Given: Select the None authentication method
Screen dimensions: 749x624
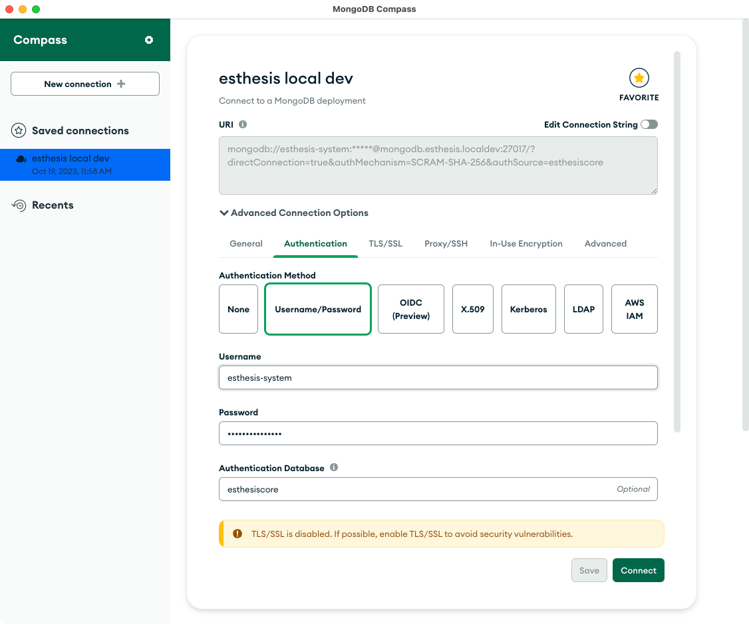Looking at the screenshot, I should click(238, 309).
